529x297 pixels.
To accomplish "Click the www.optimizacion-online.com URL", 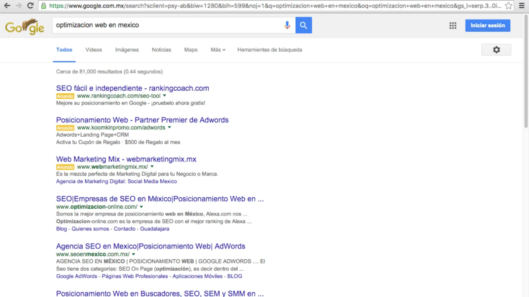I will tap(97, 207).
